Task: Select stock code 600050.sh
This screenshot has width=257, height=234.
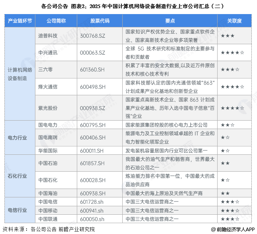Action: click(x=92, y=219)
